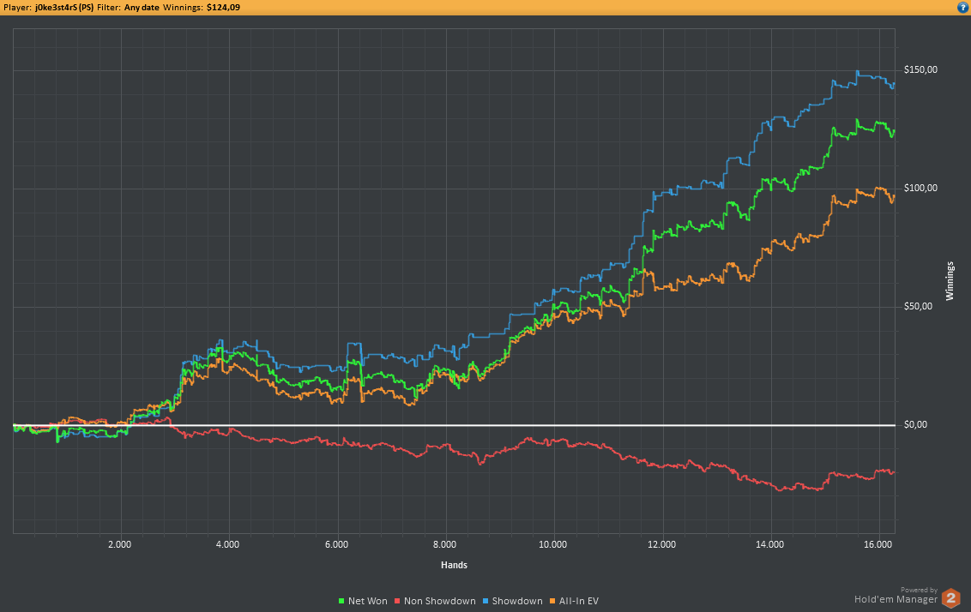Click the 16.000 hands axis label
Viewport: 971px width, 612px height.
(878, 544)
